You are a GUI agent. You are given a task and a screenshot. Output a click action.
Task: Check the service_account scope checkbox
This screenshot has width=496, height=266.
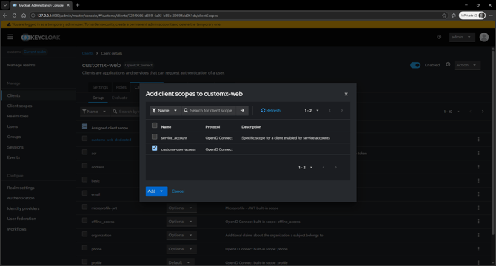[155, 137]
